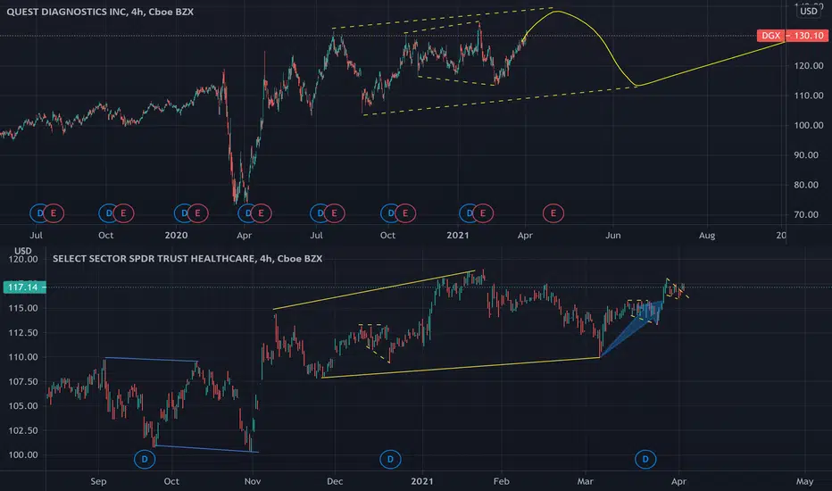832x491 pixels.
Task: Open the D marker beside the Apr 2020 label in Quest chart
Action: tap(248, 213)
